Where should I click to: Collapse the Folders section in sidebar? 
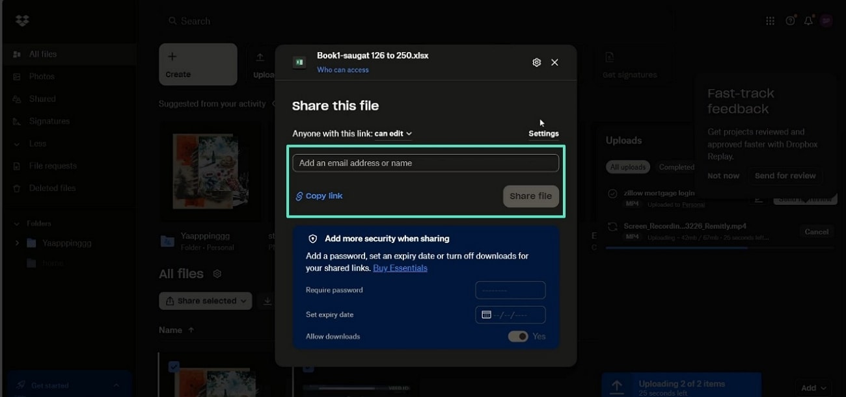[x=17, y=224]
